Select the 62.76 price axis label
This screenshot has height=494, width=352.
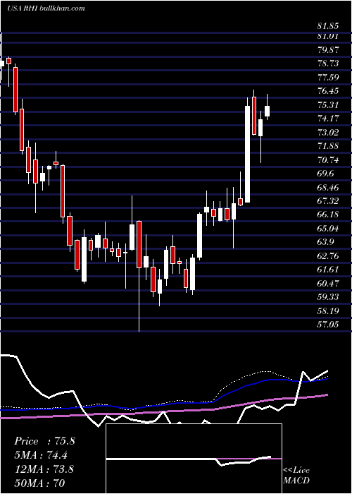[x=328, y=255]
